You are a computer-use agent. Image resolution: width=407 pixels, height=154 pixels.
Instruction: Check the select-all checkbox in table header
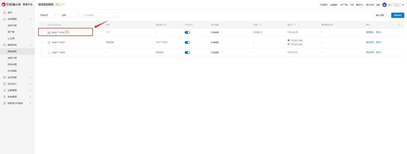(x=42, y=24)
